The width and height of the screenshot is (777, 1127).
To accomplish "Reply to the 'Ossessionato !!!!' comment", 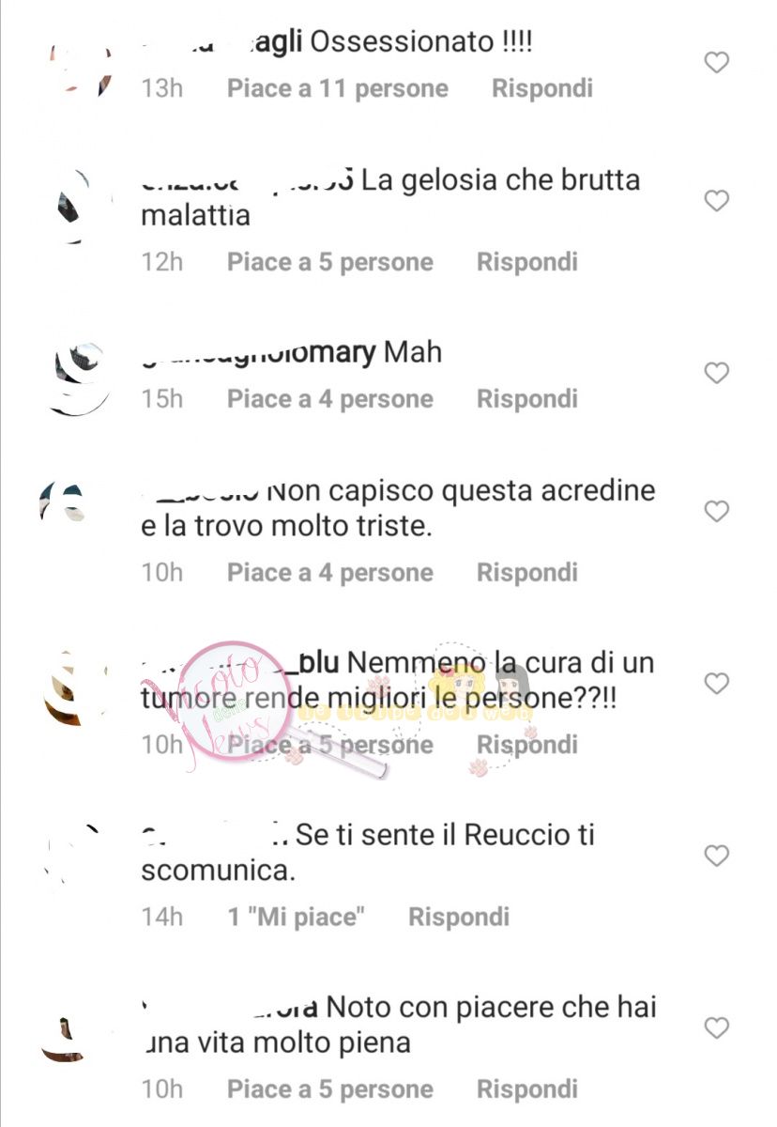I will [542, 88].
